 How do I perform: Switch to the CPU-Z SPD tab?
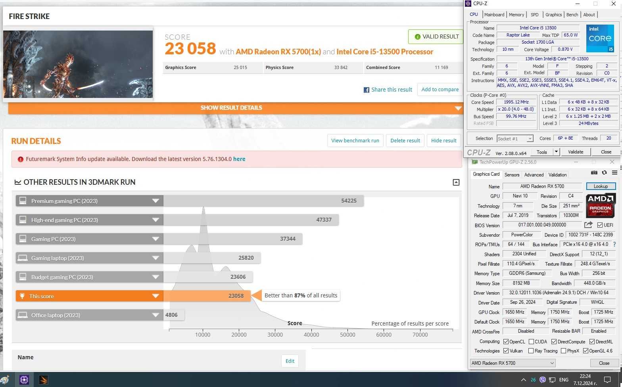tap(535, 15)
